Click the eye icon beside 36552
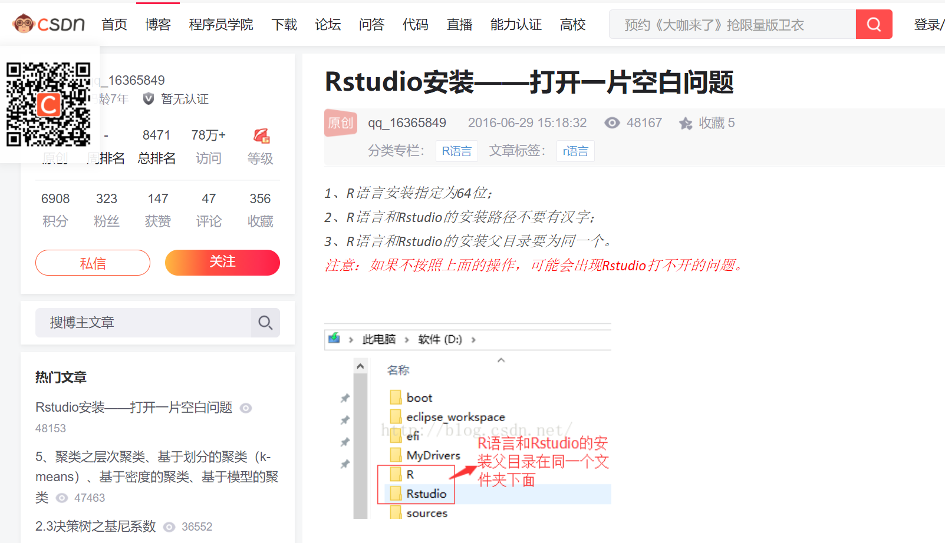The height and width of the screenshot is (543, 945). [169, 527]
